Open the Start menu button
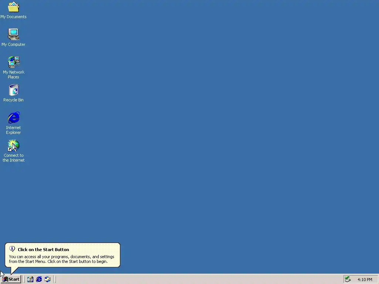Viewport: 379px width, 284px height. coord(11,279)
